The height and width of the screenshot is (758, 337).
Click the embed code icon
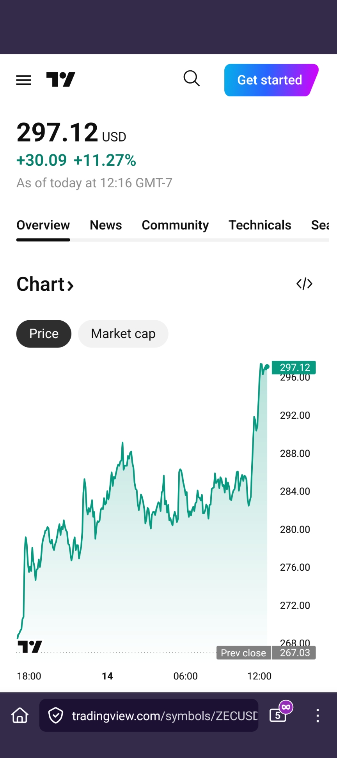coord(304,284)
